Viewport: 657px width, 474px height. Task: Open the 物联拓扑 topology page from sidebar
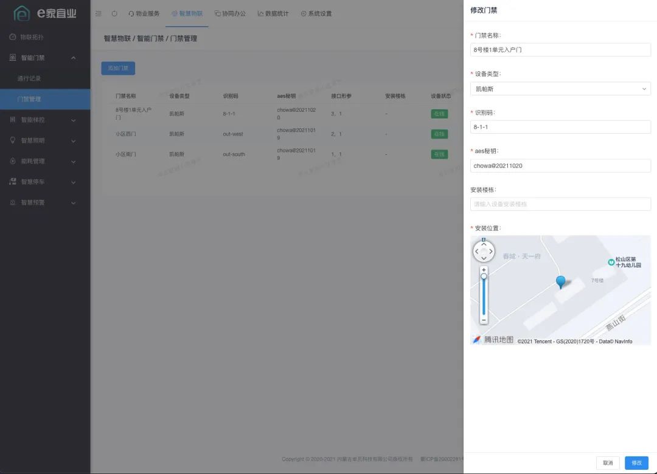[x=36, y=36]
